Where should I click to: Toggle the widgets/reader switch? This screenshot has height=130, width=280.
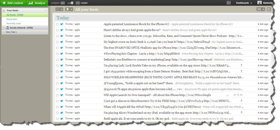(70, 3)
